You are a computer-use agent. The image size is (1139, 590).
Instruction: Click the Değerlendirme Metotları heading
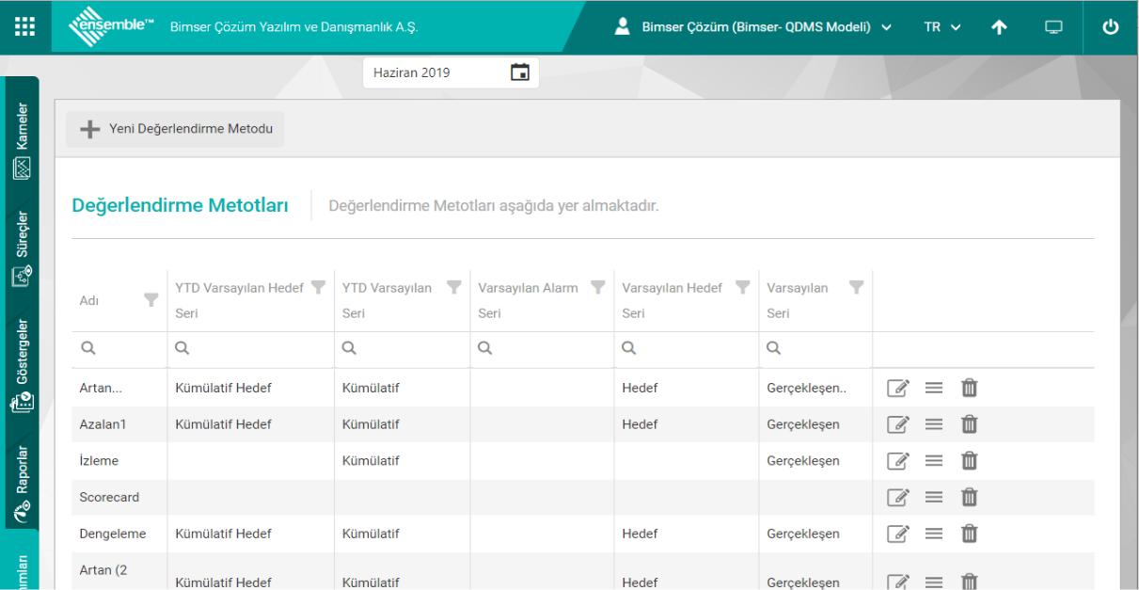[x=180, y=204]
